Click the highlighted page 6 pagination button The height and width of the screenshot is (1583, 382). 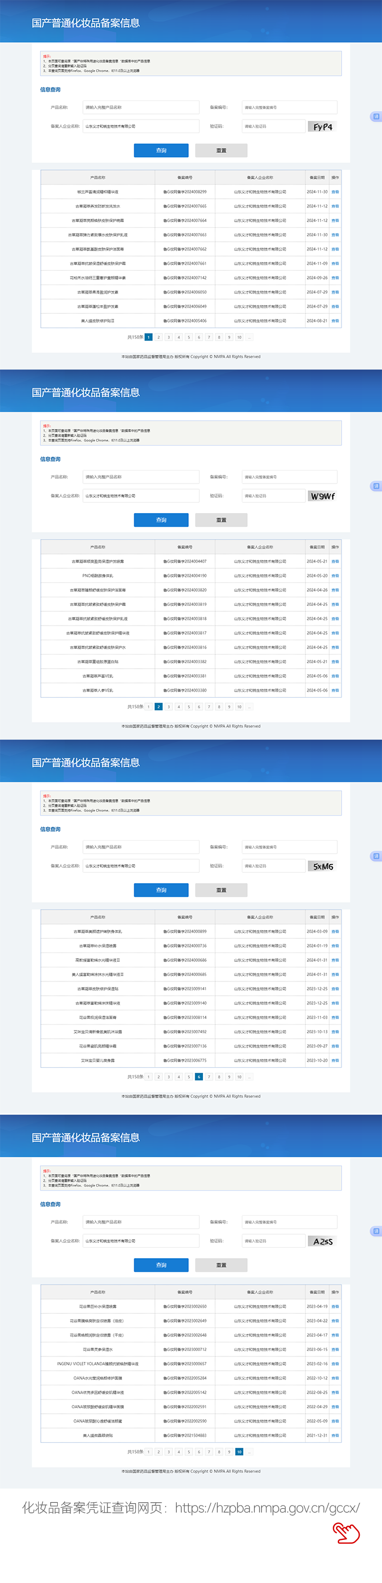(199, 1076)
